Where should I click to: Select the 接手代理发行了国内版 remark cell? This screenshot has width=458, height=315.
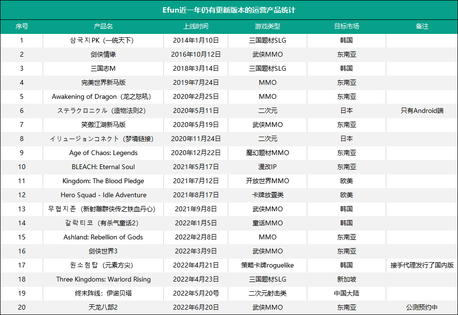click(x=422, y=265)
